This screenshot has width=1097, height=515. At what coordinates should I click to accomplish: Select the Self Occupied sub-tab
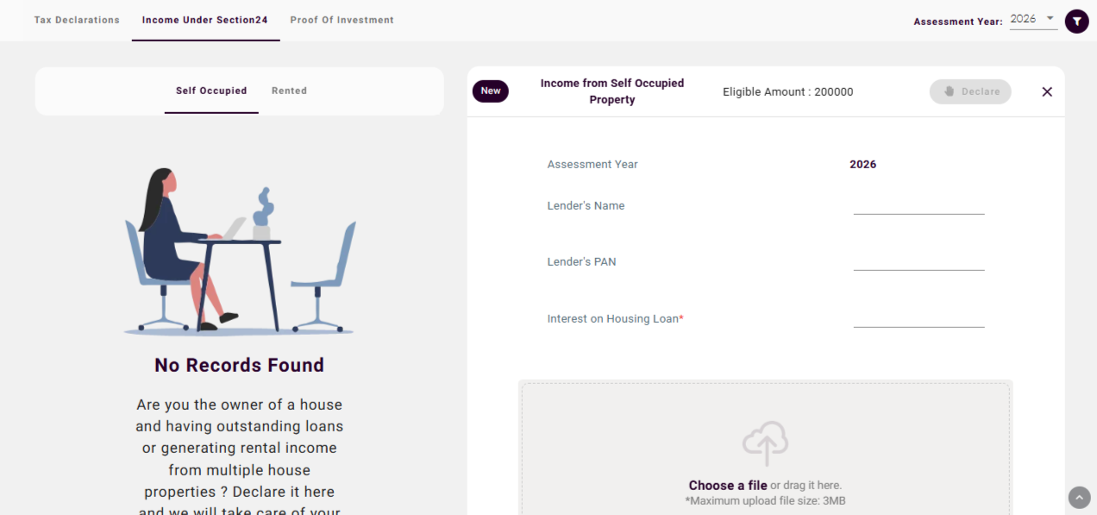pyautogui.click(x=211, y=91)
